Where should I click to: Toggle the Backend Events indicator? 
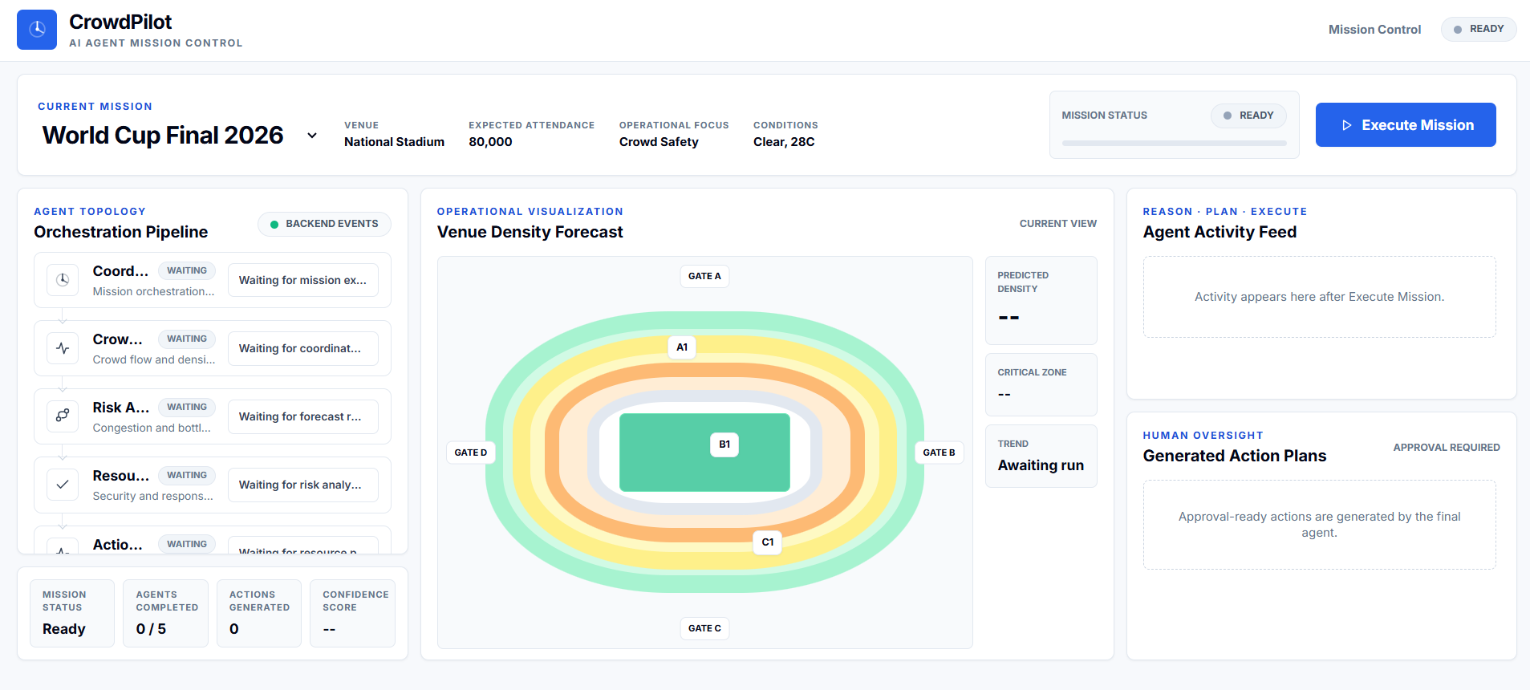point(324,224)
